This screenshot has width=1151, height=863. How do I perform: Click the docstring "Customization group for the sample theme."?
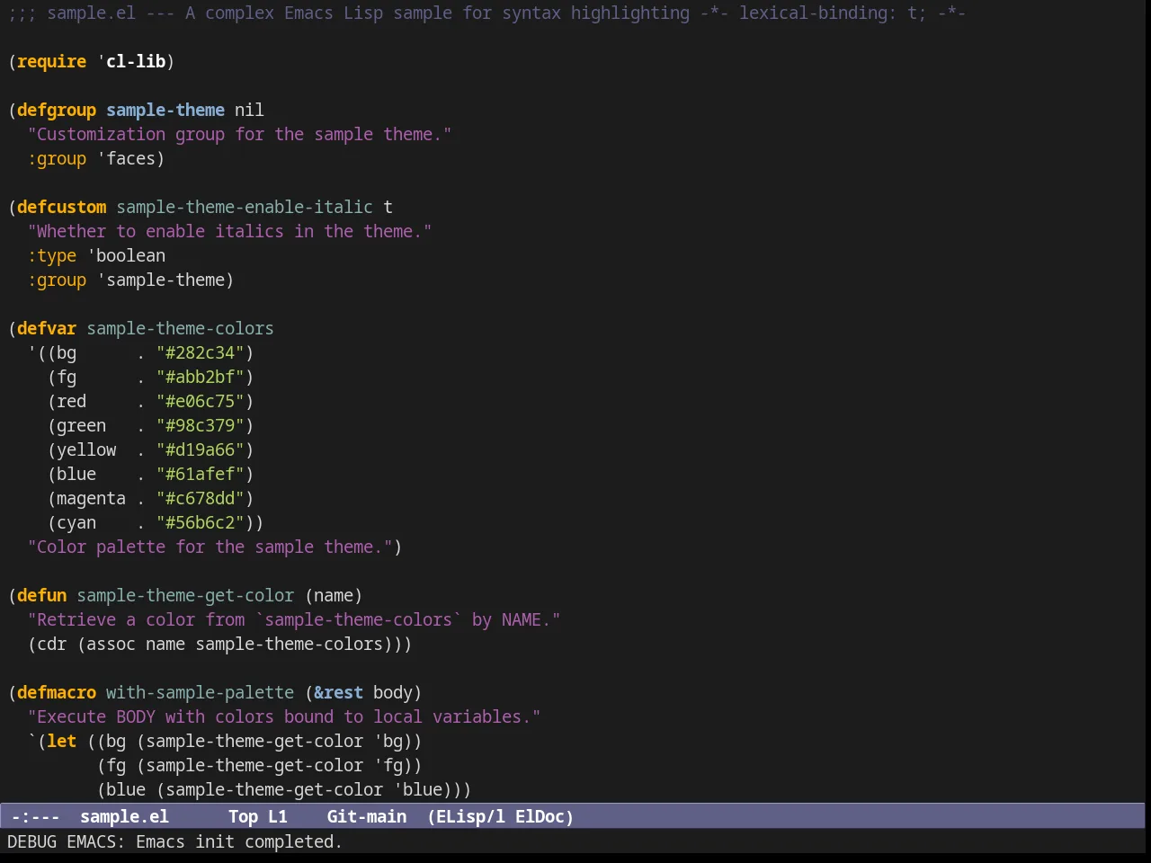tap(239, 134)
